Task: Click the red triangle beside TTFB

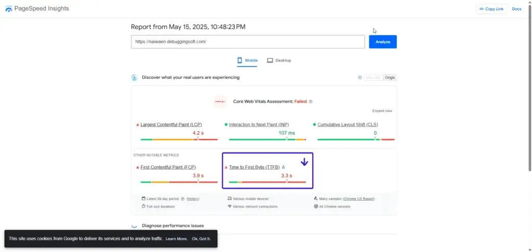Action: click(226, 167)
